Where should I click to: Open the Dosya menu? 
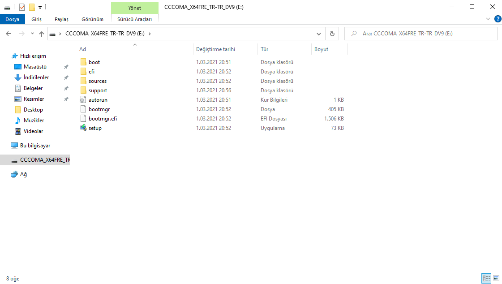(x=12, y=19)
